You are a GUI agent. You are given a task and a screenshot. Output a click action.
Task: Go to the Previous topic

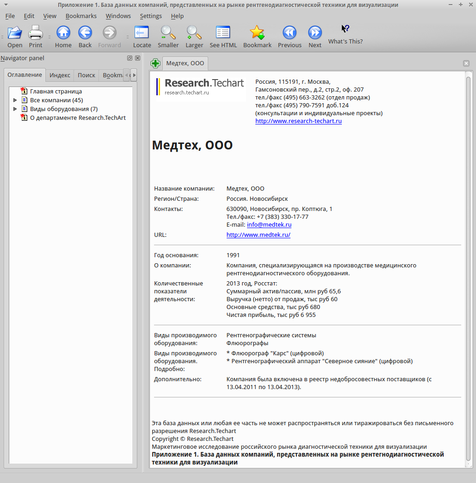pyautogui.click(x=290, y=37)
